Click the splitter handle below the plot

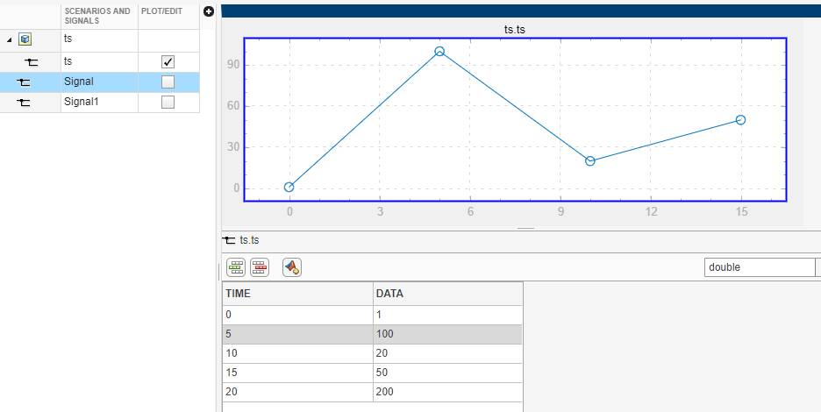[x=525, y=229]
